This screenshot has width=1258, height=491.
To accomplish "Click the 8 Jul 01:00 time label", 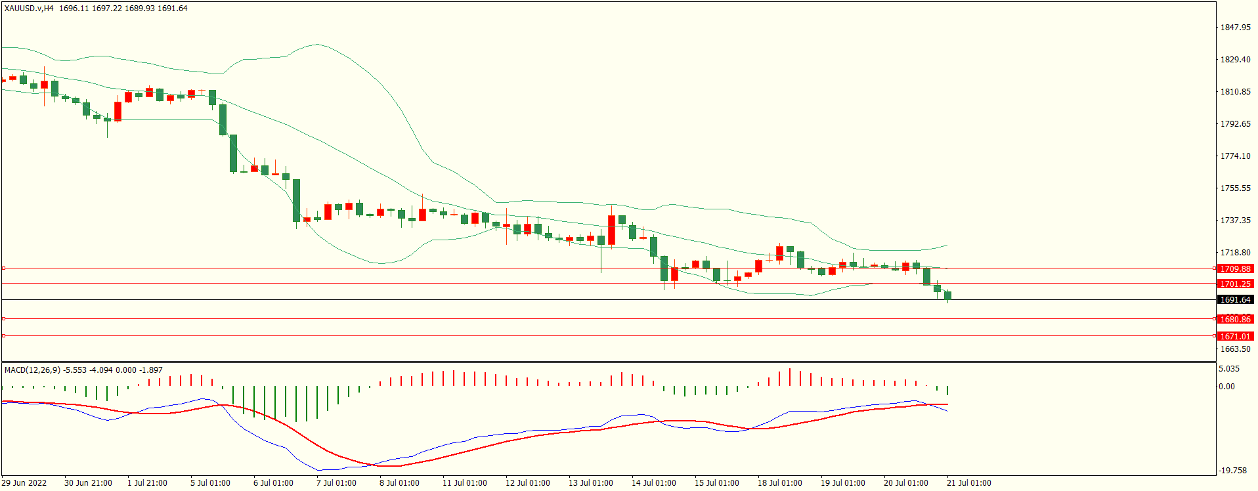I will (399, 483).
